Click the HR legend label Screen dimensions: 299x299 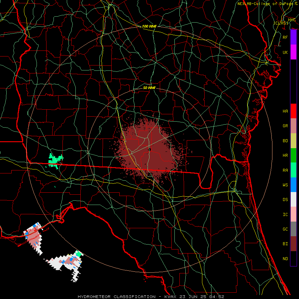285,155
